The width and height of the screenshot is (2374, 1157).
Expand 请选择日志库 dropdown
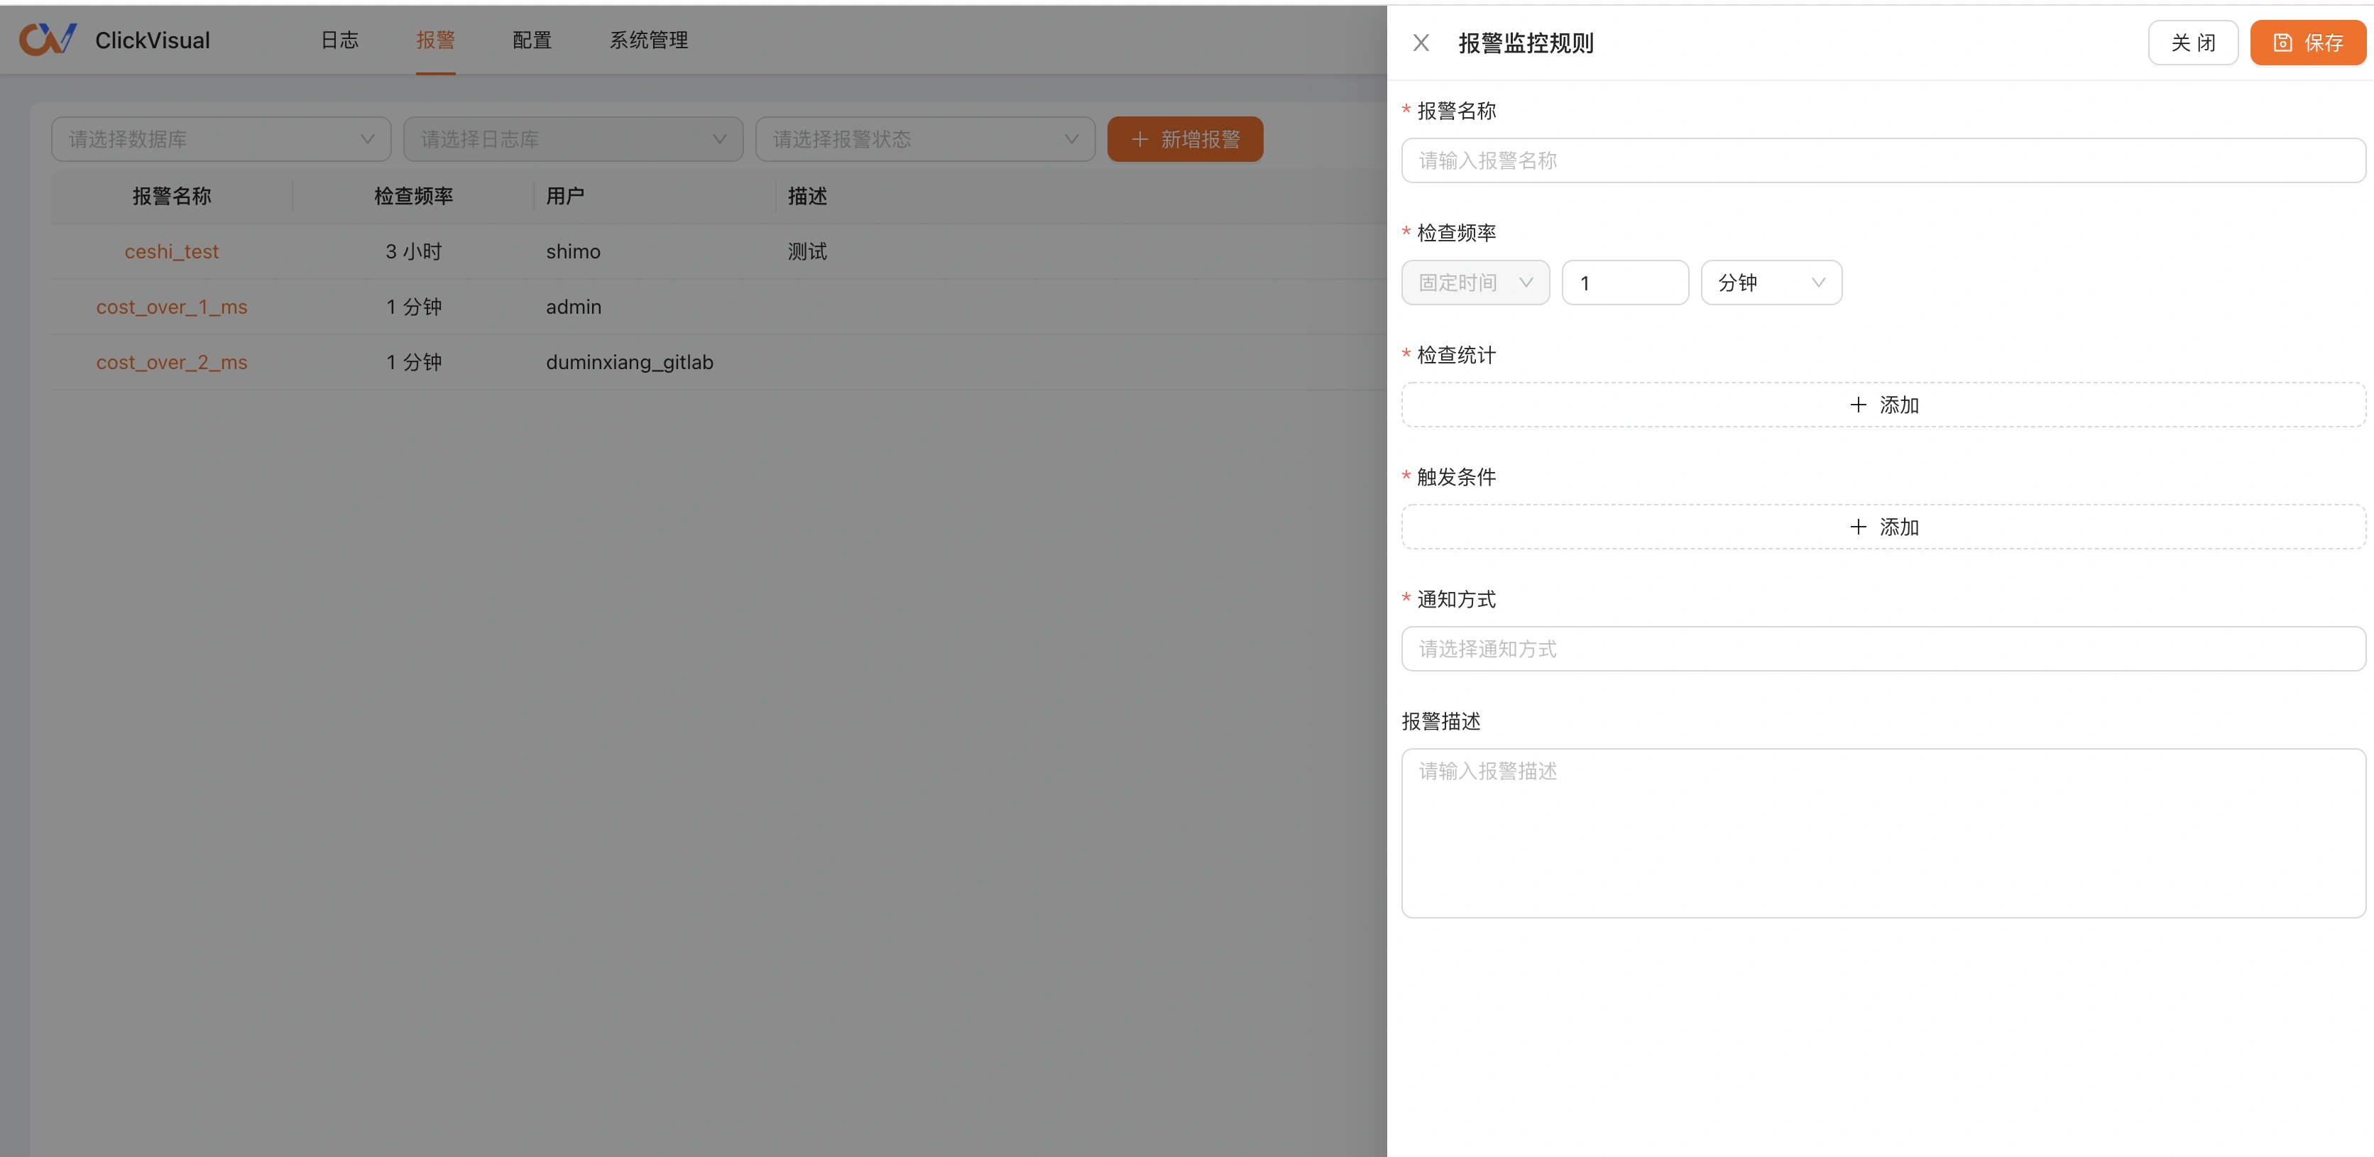[x=572, y=139]
